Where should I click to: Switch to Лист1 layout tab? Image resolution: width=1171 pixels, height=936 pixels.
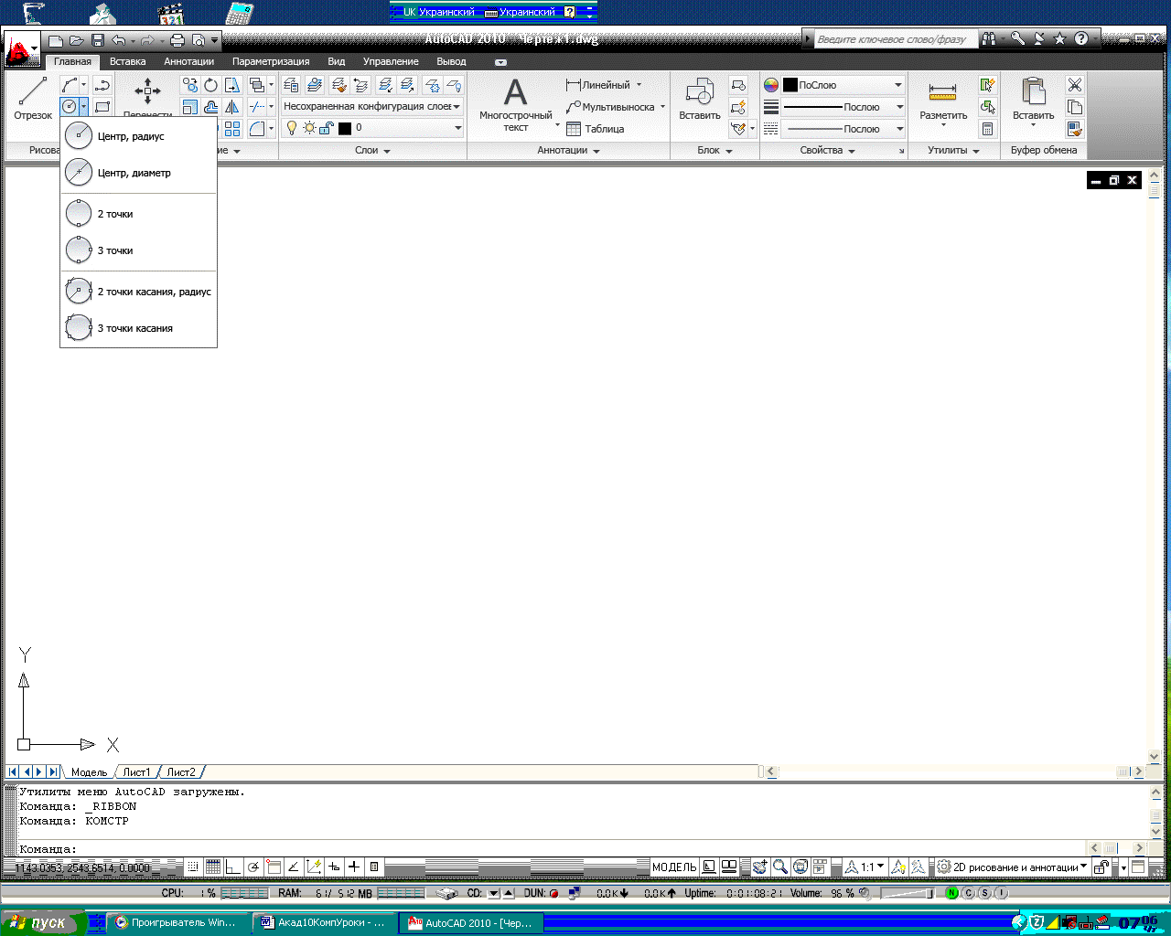(136, 772)
